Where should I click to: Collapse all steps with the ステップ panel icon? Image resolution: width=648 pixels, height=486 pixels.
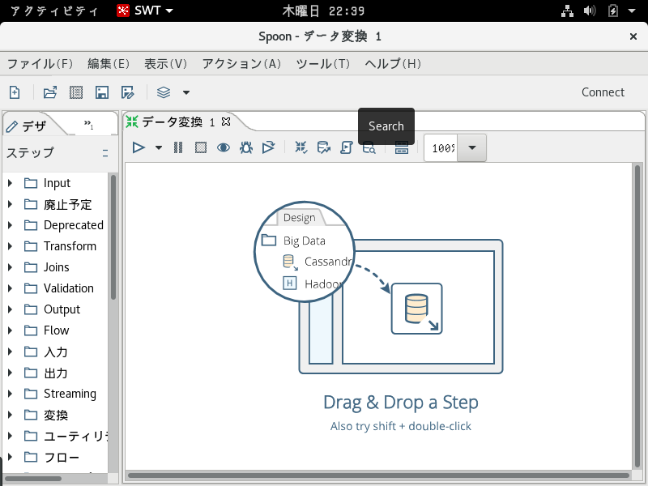pos(105,153)
